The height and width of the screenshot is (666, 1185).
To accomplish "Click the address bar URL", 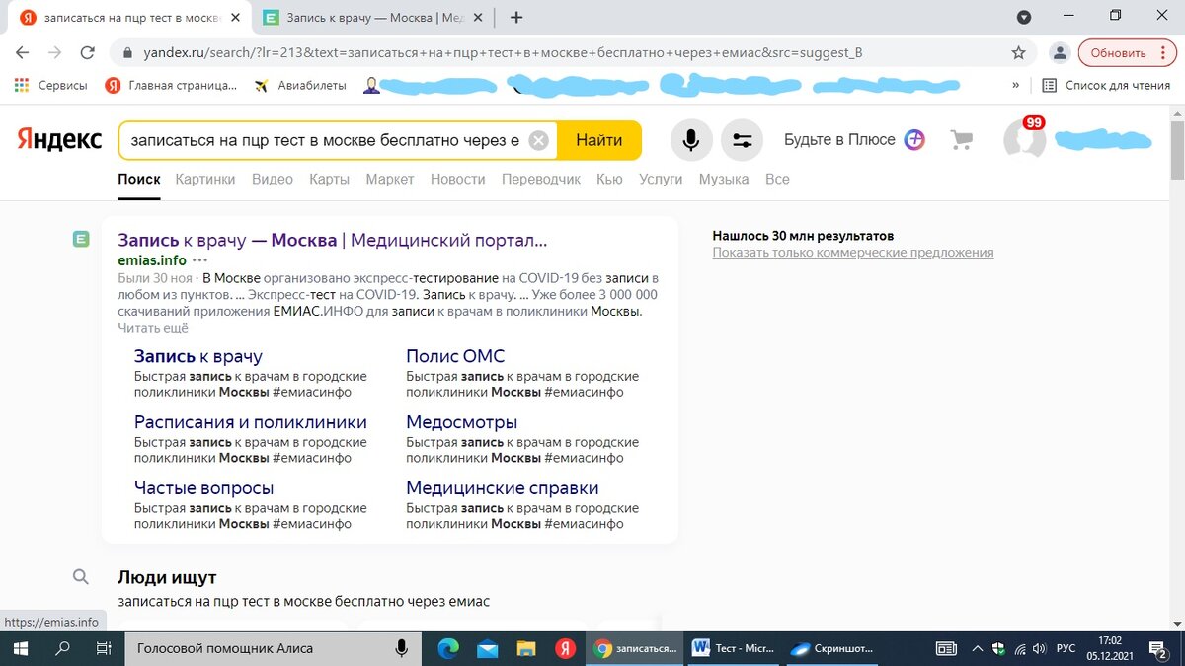I will click(504, 53).
